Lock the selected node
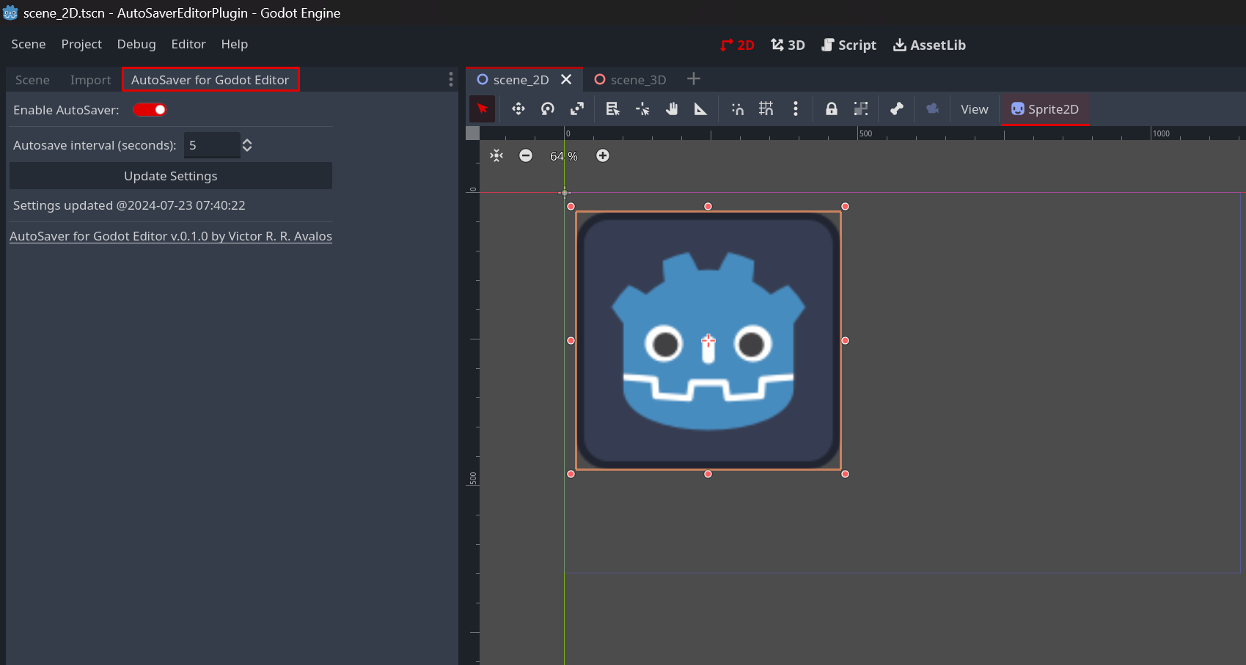 tap(832, 109)
